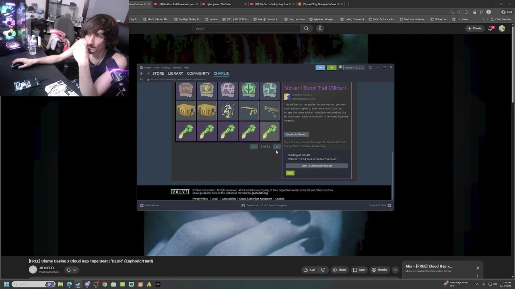Open the Steam Subscriber Agreement link
Image resolution: width=515 pixels, height=289 pixels.
click(255, 199)
